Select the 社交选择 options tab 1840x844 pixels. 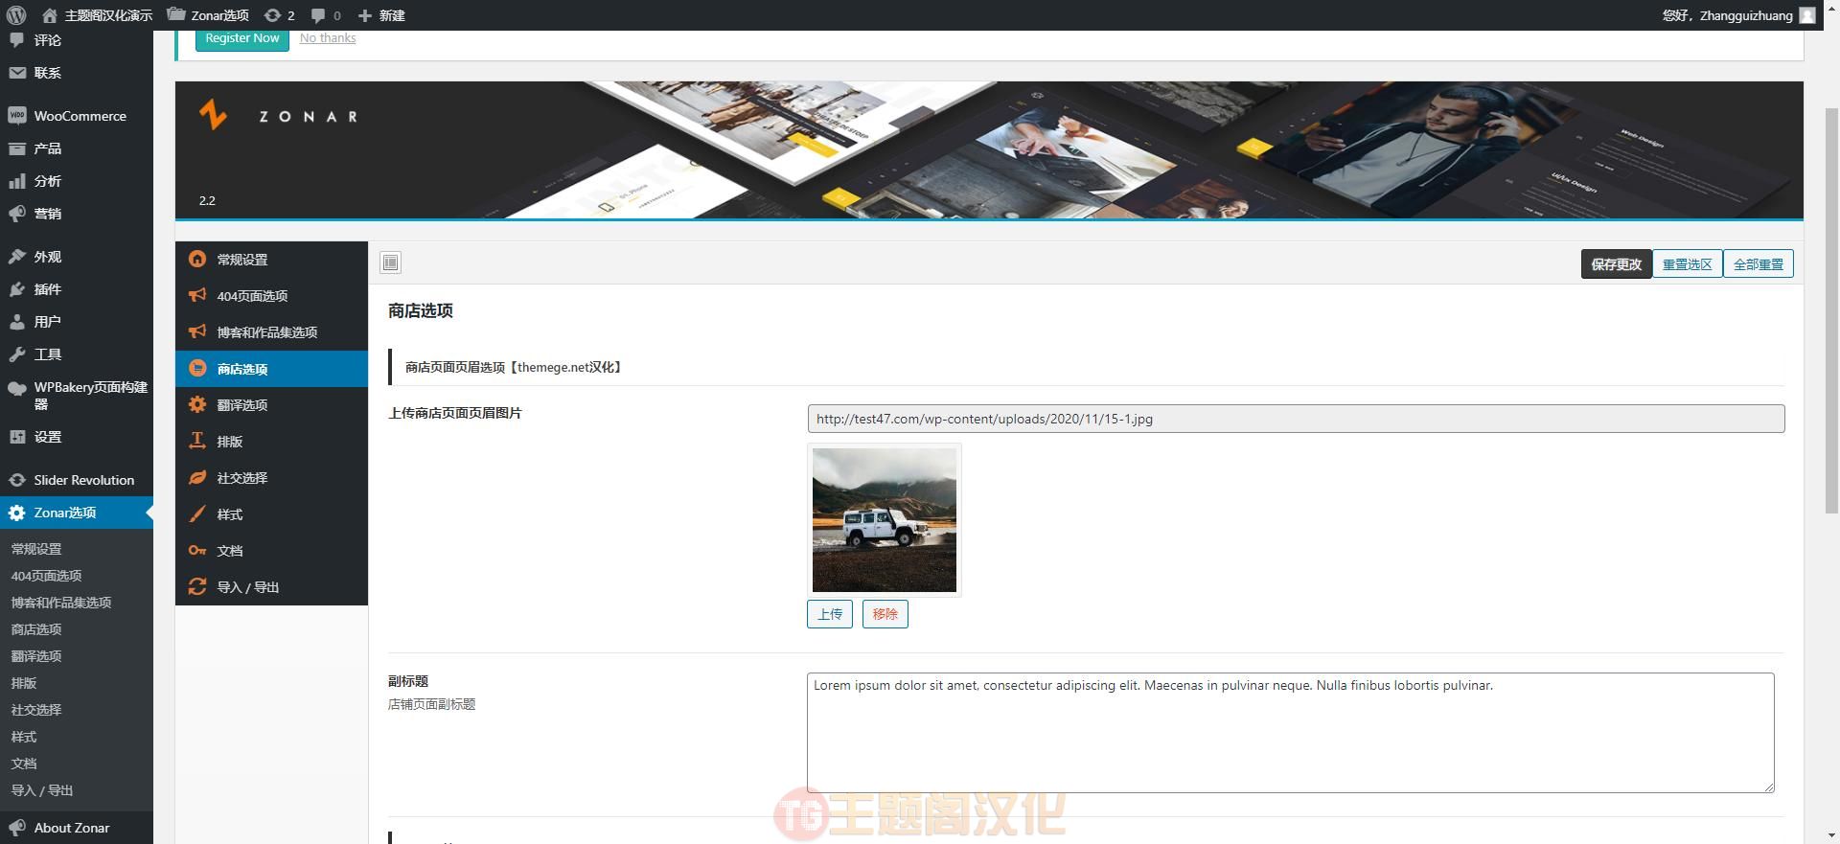271,478
